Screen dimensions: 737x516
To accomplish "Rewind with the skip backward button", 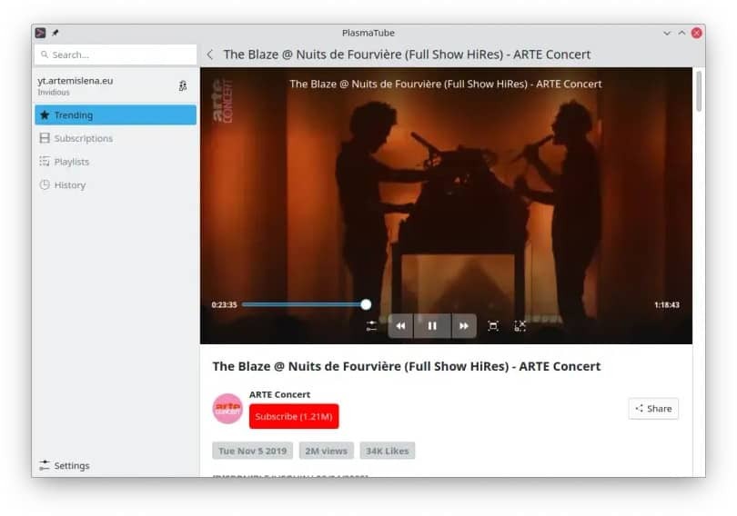I will (400, 326).
